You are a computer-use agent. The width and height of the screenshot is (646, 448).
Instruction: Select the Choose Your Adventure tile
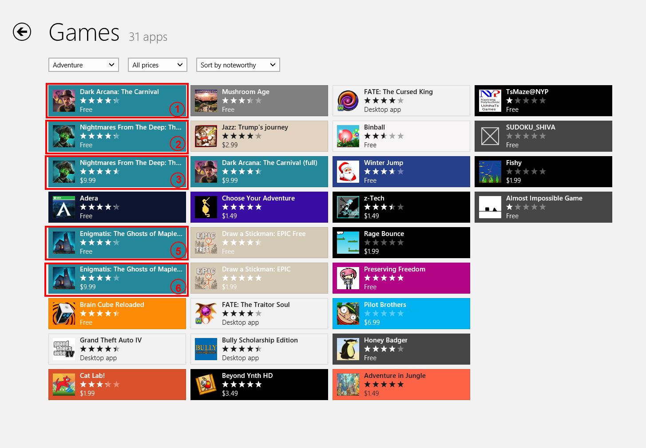259,207
